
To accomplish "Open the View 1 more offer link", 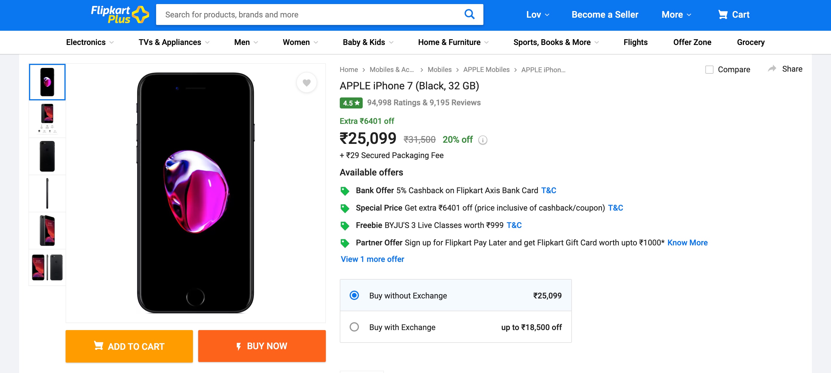I will coord(372,259).
